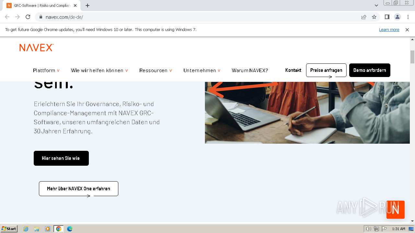Open the volume tray icon

click(369, 229)
